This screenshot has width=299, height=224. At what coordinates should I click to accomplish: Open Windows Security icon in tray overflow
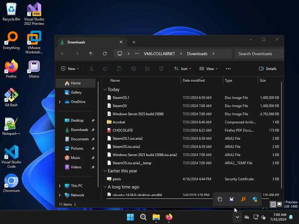point(255,199)
